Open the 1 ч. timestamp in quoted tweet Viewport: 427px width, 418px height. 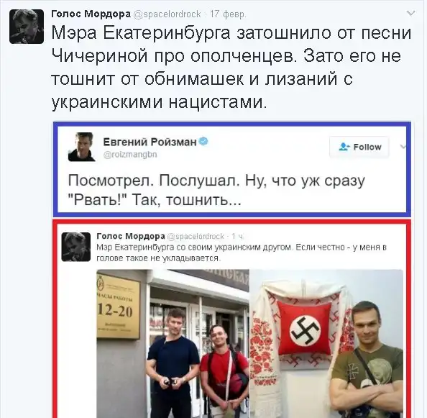(x=237, y=236)
